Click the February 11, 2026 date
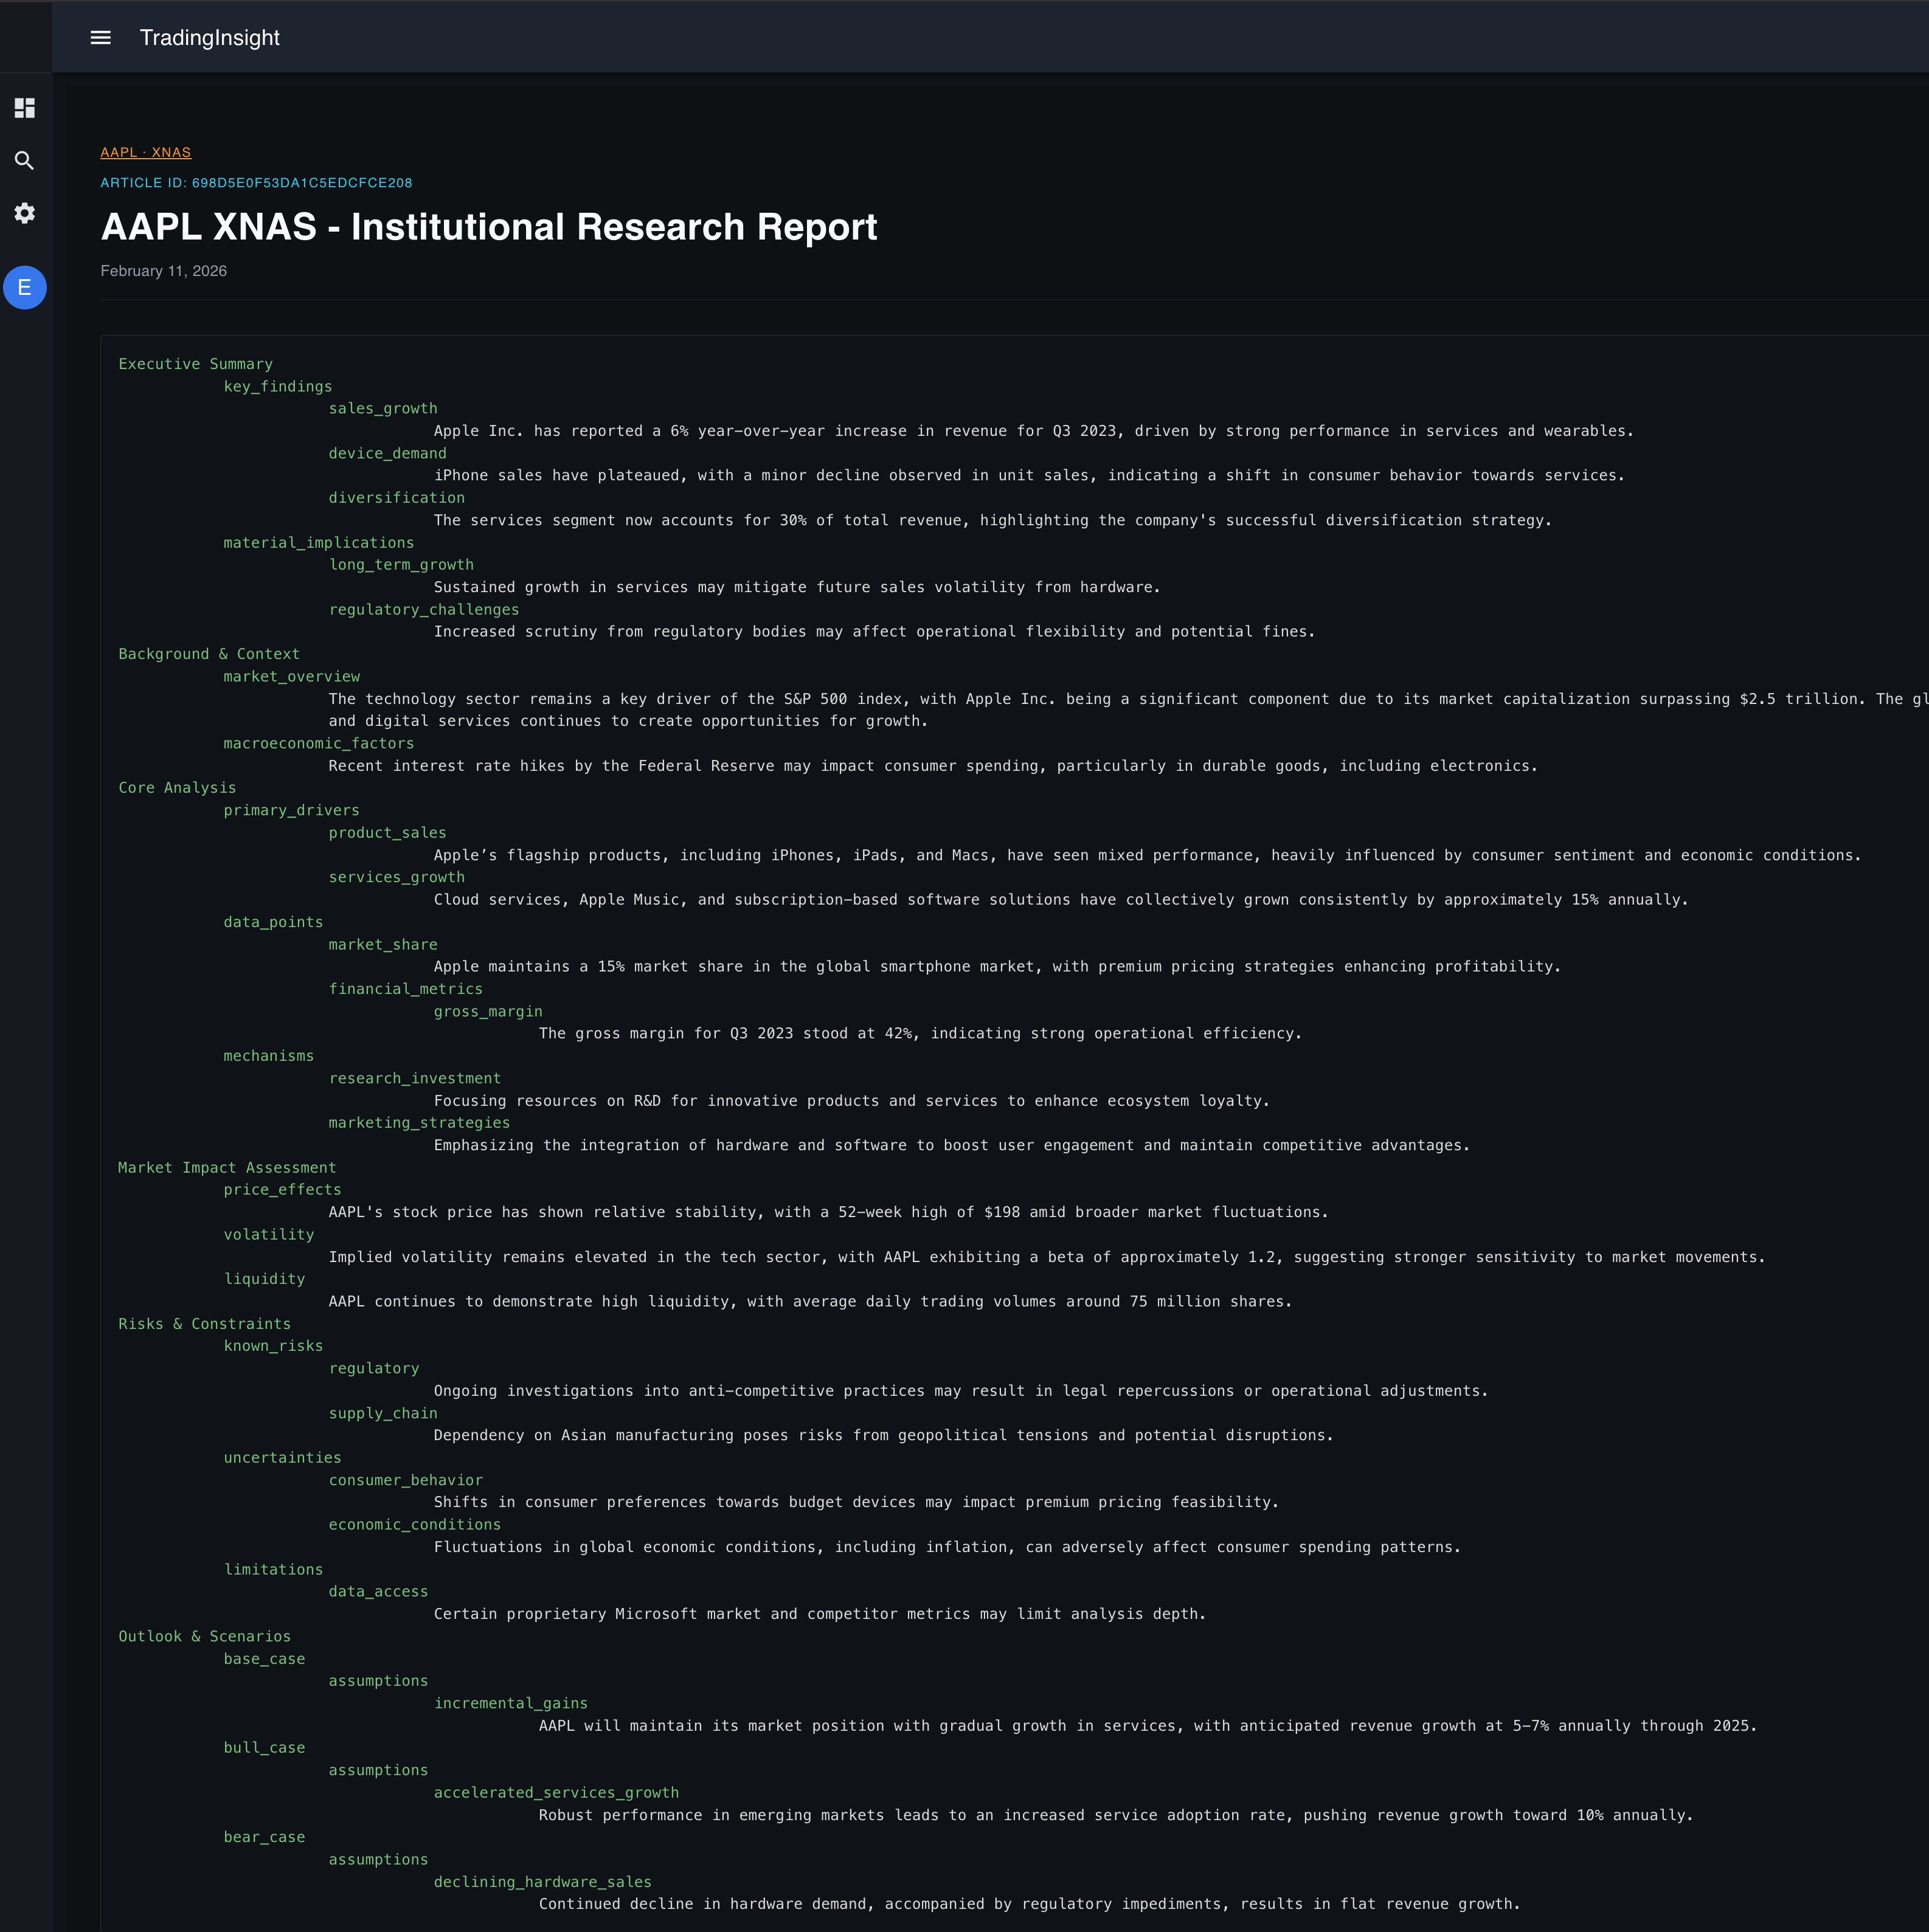Viewport: 1929px width, 1932px height. (163, 271)
